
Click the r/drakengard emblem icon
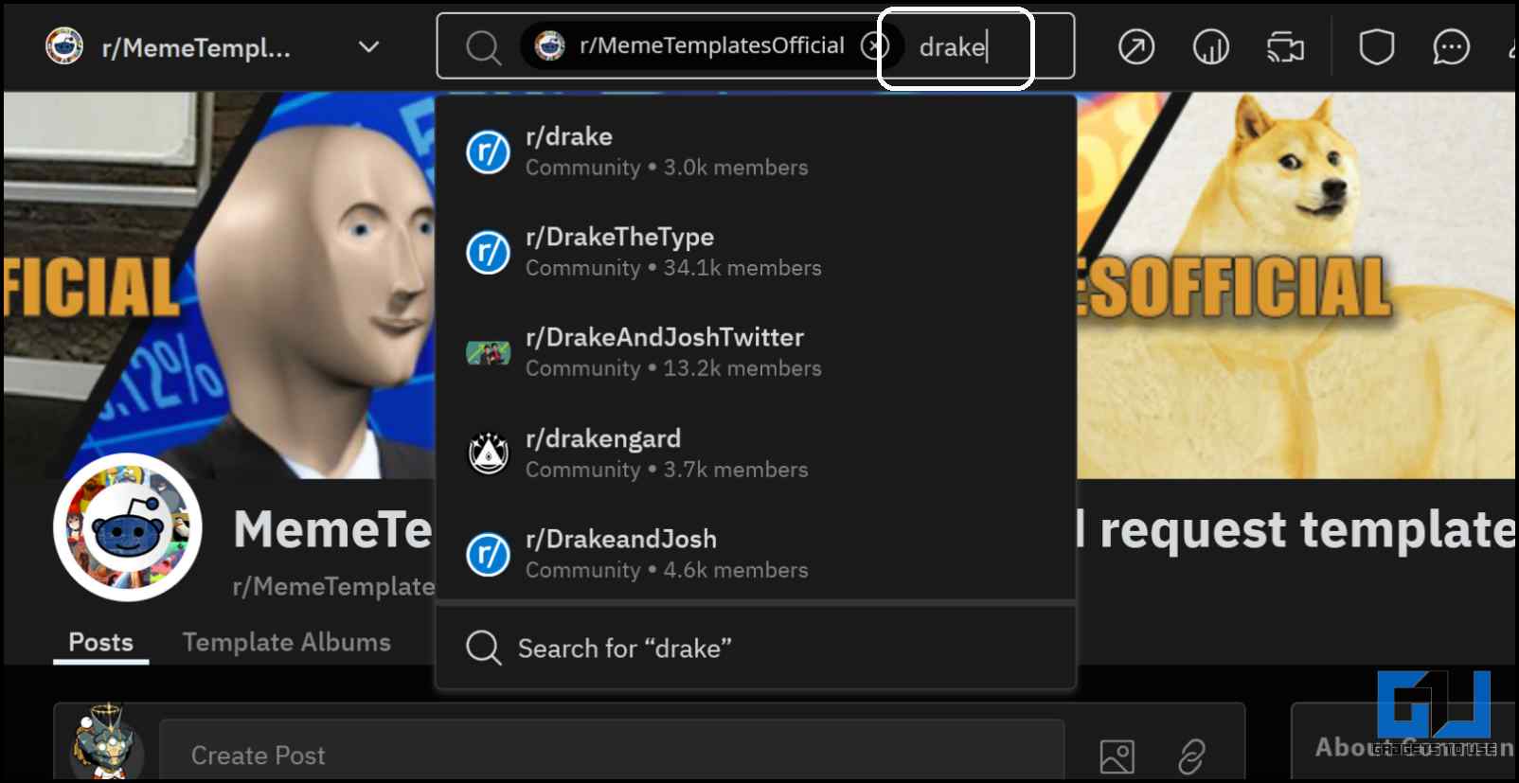pos(489,454)
